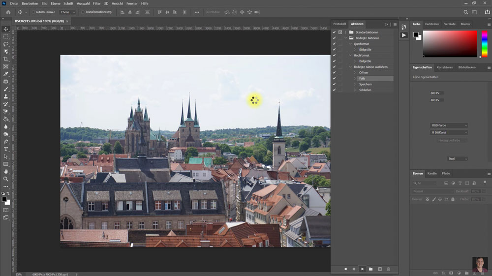Select the Crop tool
The width and height of the screenshot is (492, 276).
pyautogui.click(x=6, y=59)
